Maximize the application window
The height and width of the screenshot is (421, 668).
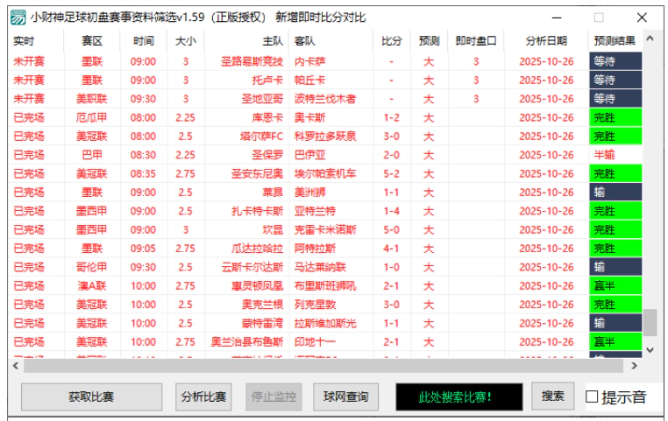click(x=599, y=17)
